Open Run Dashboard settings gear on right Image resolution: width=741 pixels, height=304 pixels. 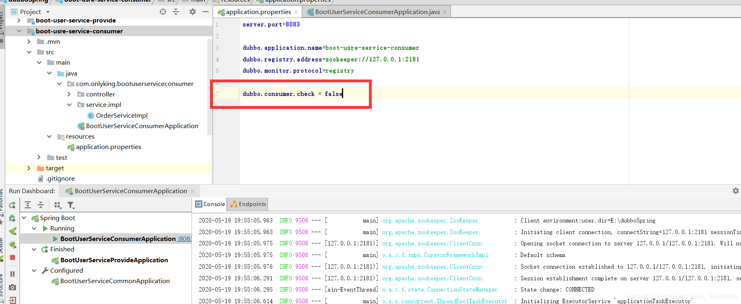coord(736,191)
